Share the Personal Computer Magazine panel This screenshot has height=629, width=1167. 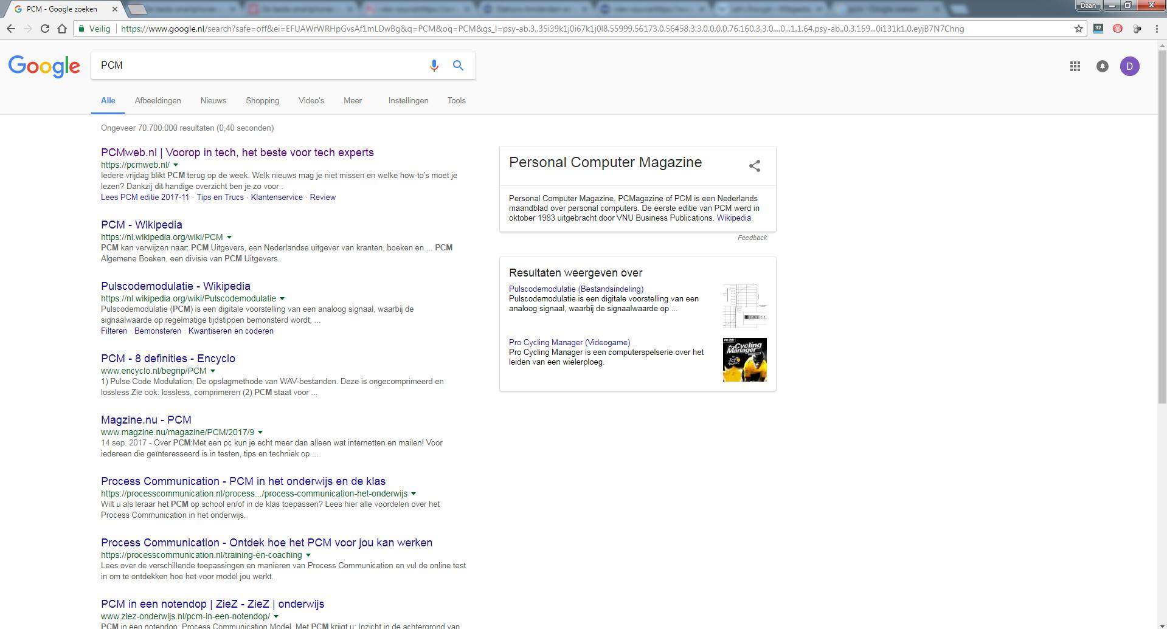(x=755, y=166)
